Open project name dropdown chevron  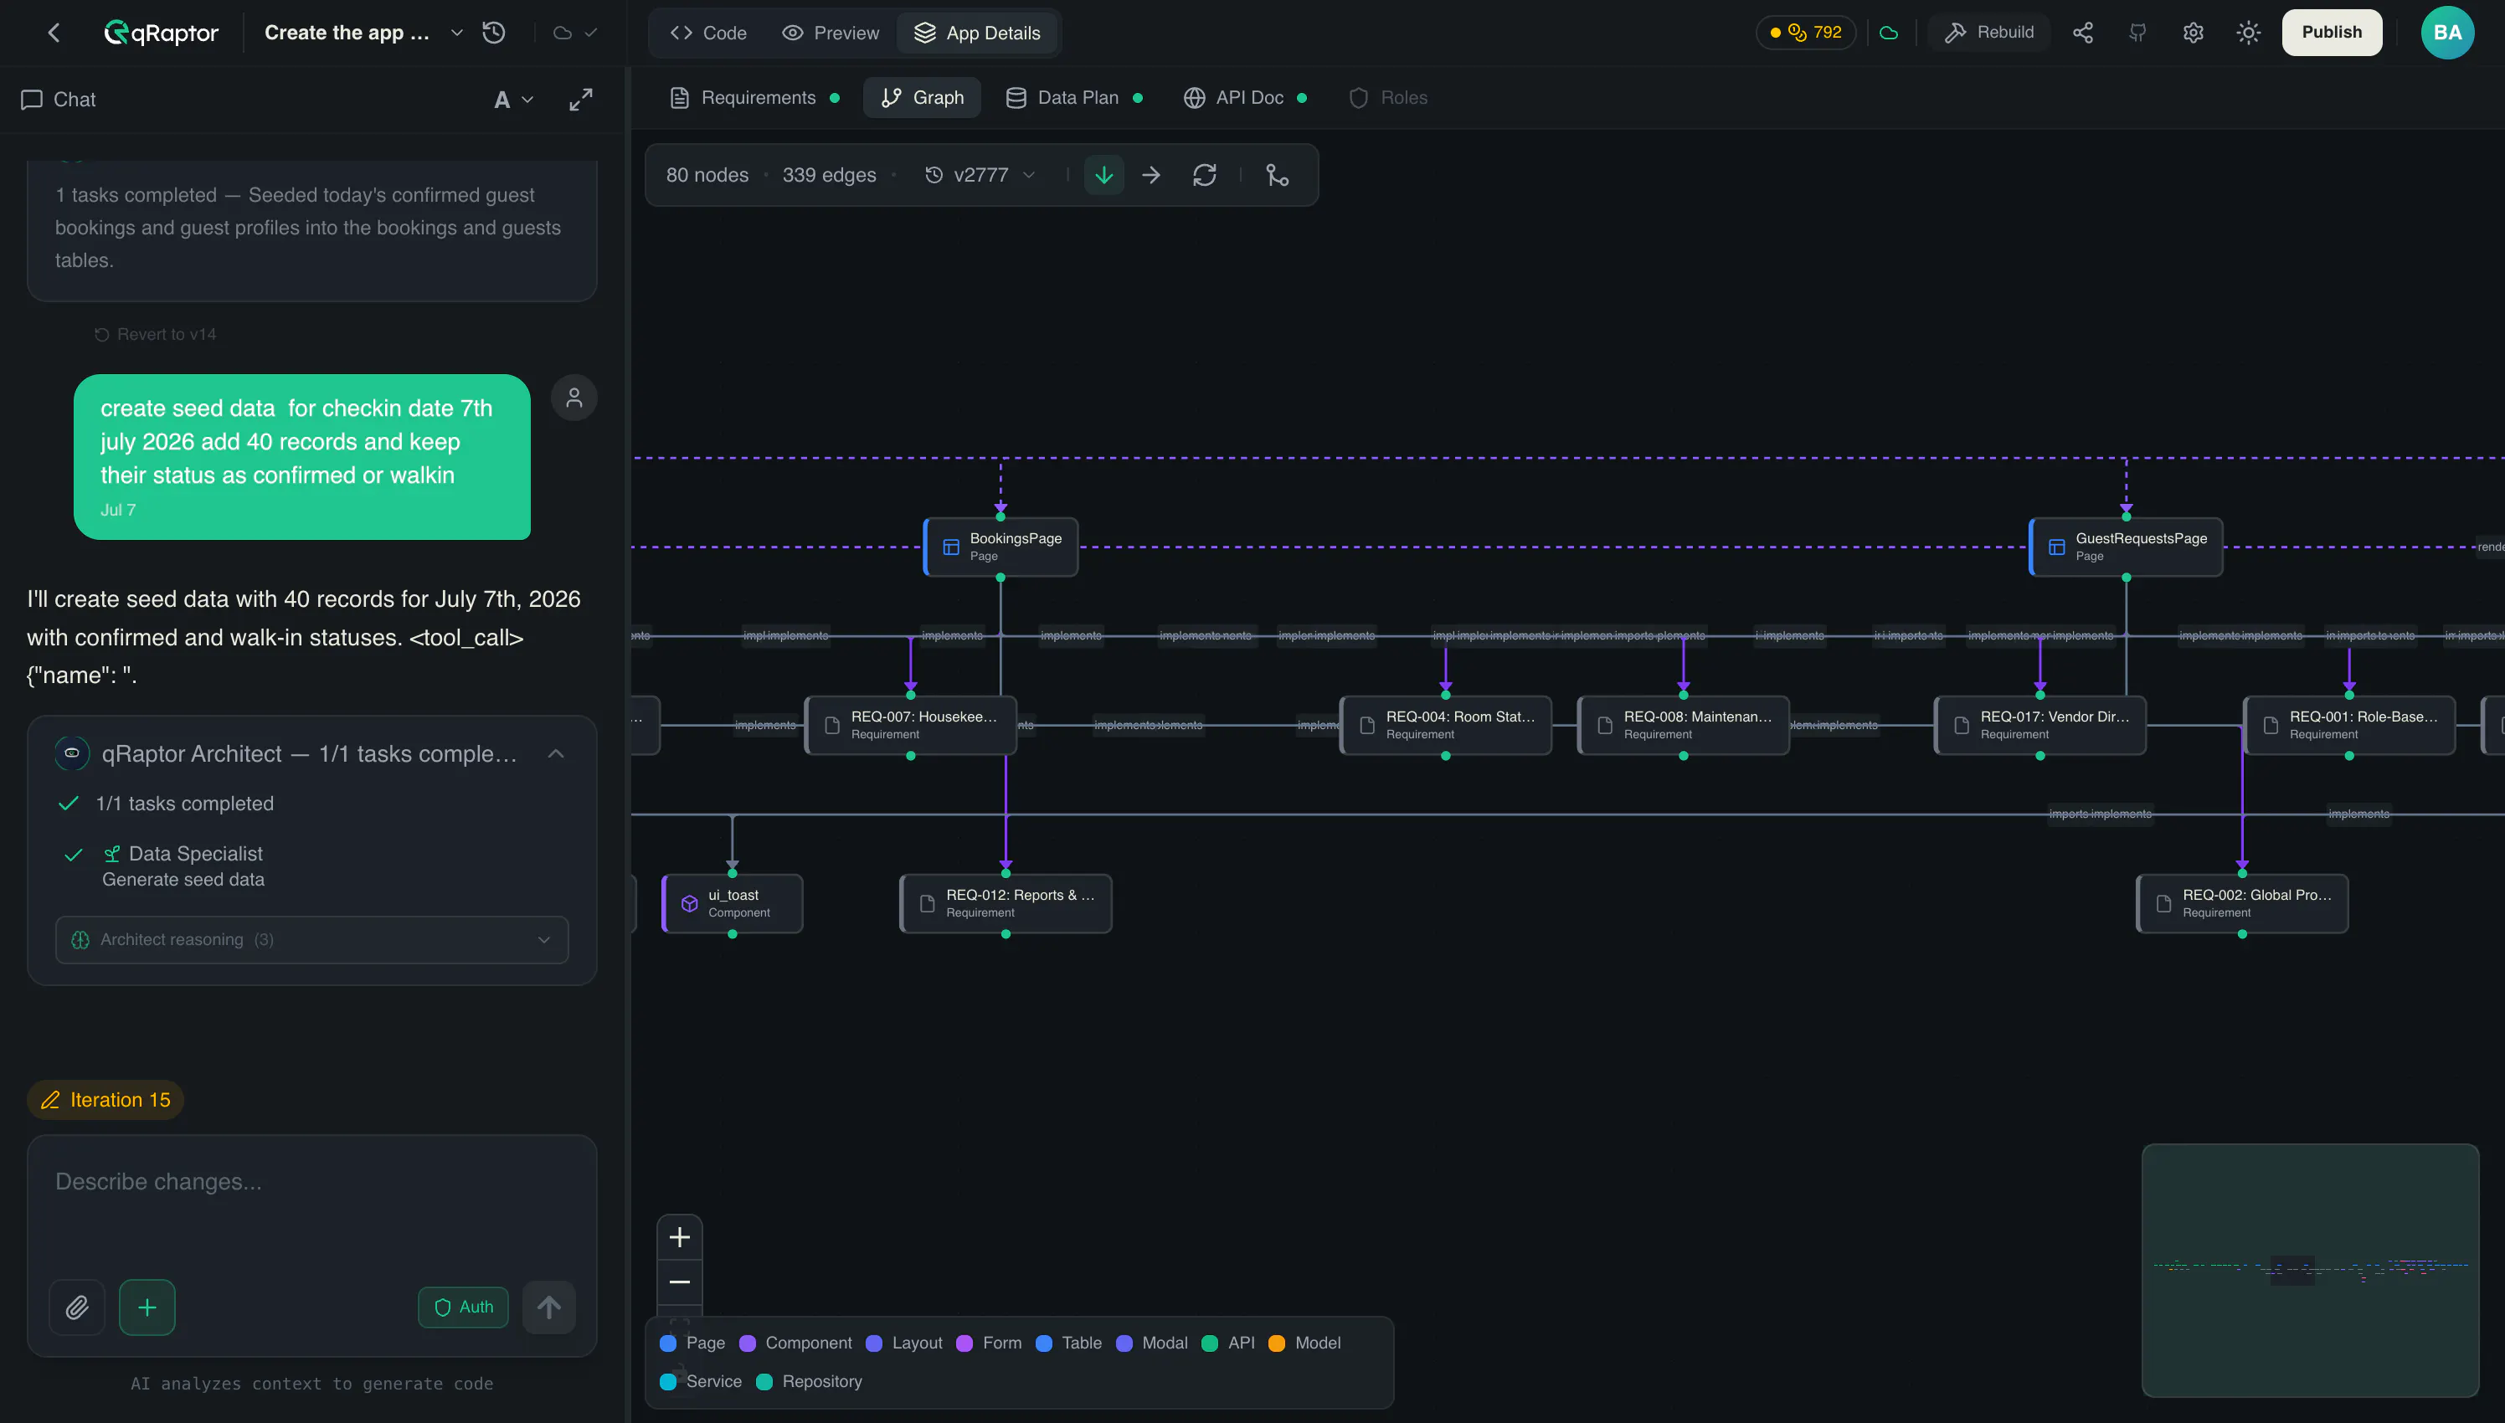pyautogui.click(x=456, y=33)
